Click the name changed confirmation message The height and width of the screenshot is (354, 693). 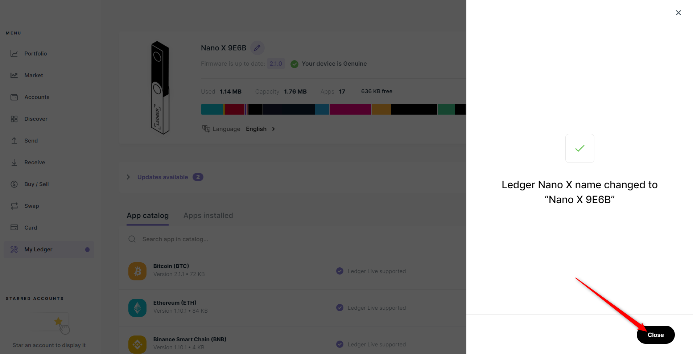point(579,192)
